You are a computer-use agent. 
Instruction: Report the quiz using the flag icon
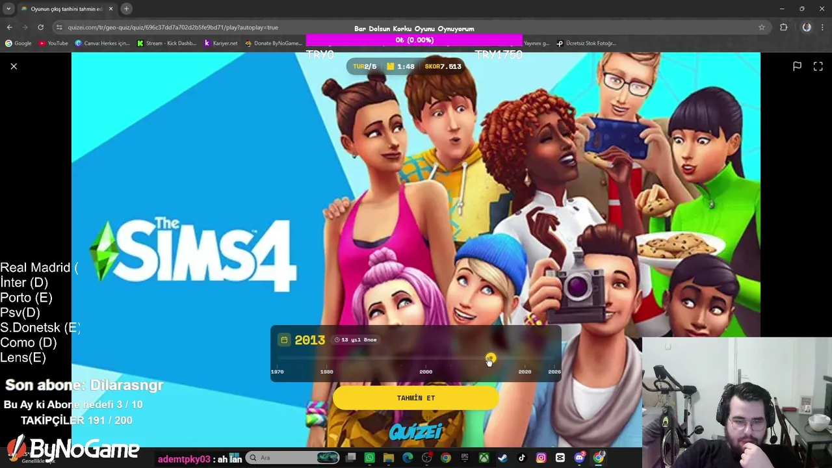(x=797, y=66)
